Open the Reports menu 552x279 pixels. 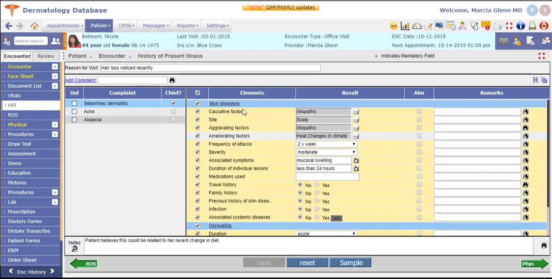[x=186, y=26]
